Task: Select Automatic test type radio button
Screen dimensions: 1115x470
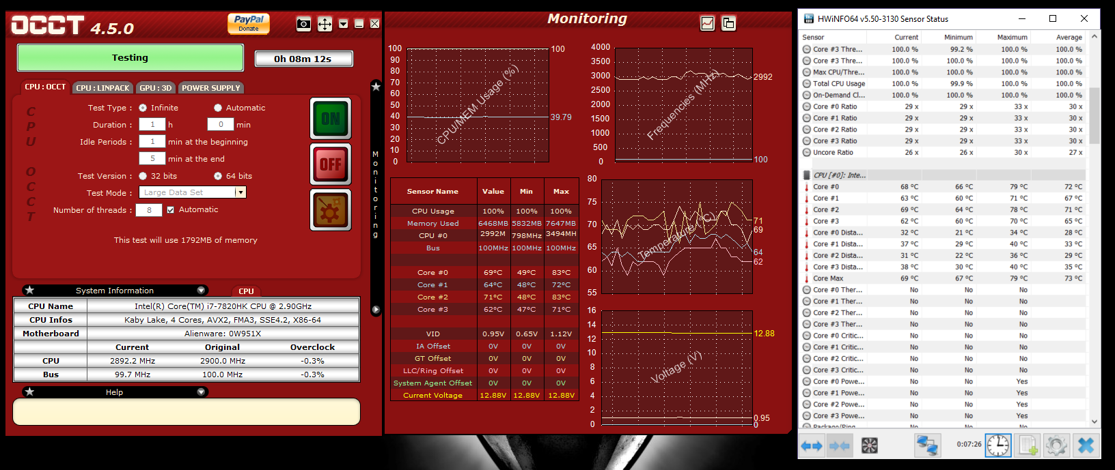Action: [x=218, y=108]
